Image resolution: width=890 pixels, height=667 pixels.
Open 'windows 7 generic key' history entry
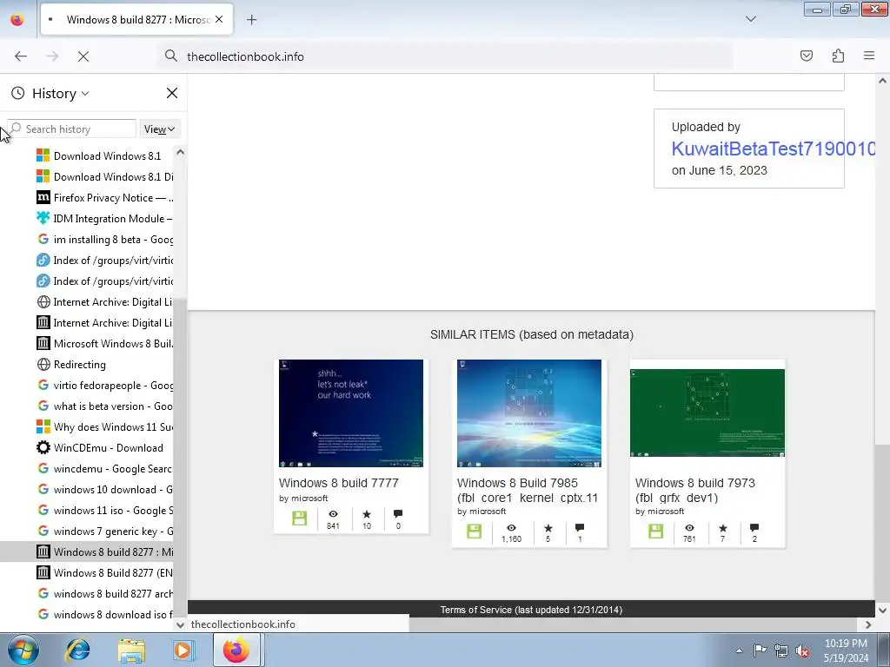104,532
